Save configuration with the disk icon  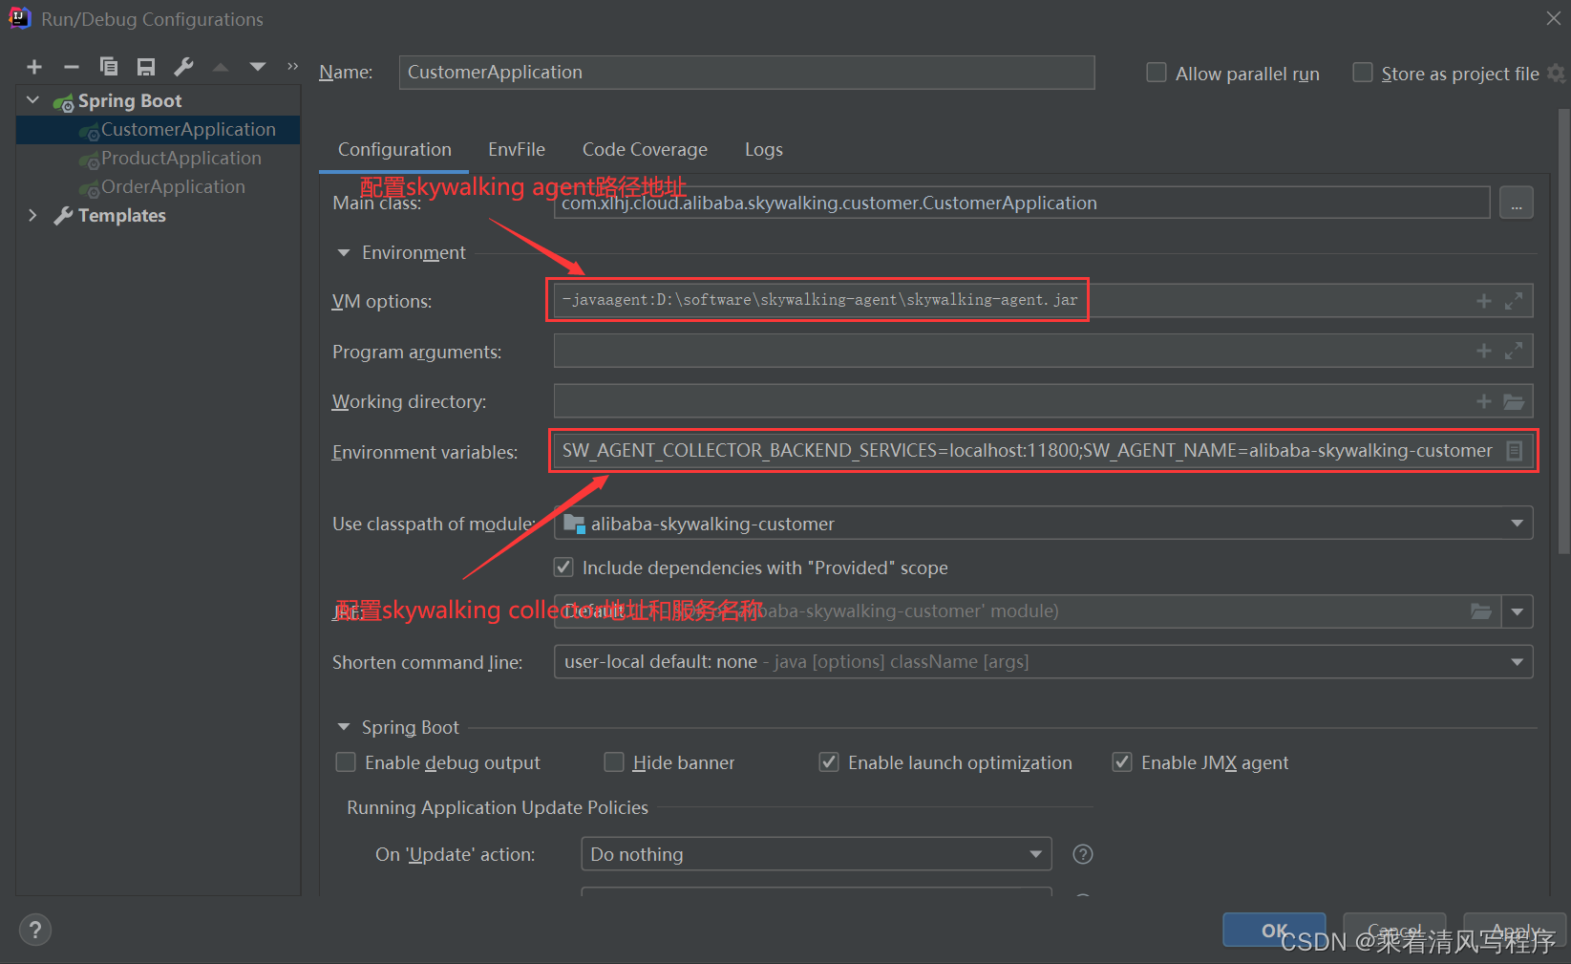(x=146, y=67)
